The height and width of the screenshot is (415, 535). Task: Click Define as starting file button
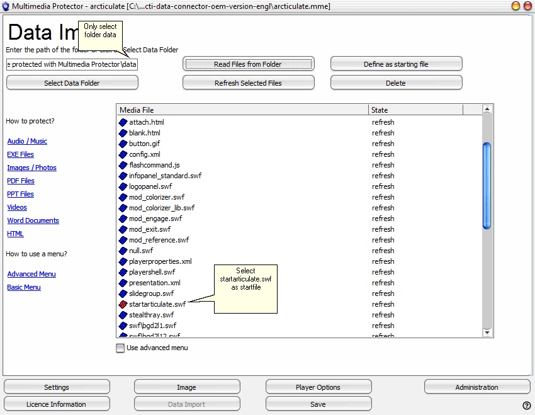[396, 64]
